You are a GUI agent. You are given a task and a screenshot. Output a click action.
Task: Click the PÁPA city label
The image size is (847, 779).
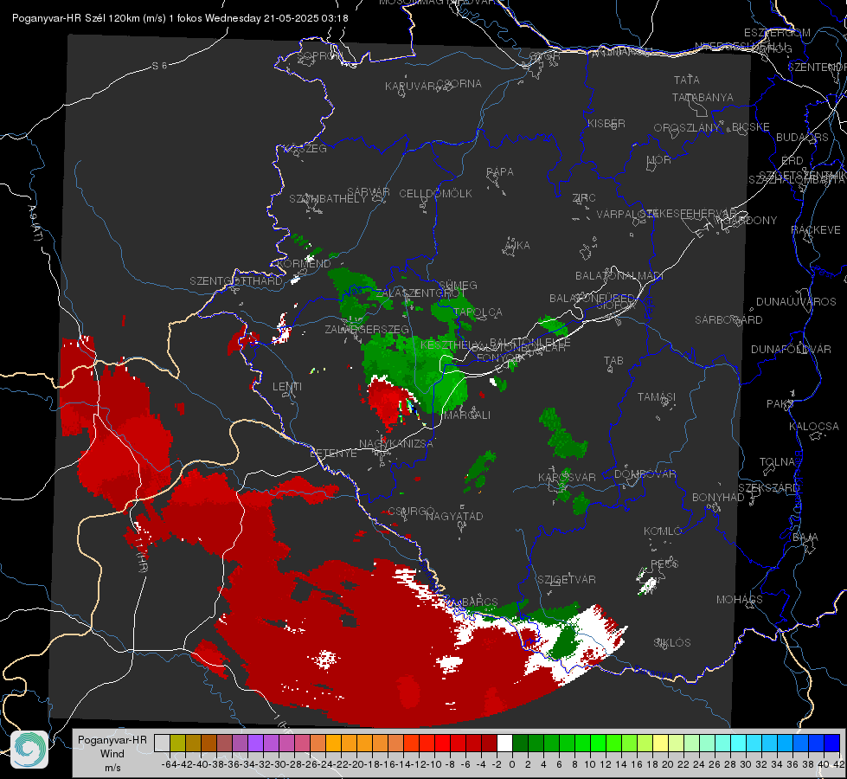pos(500,172)
